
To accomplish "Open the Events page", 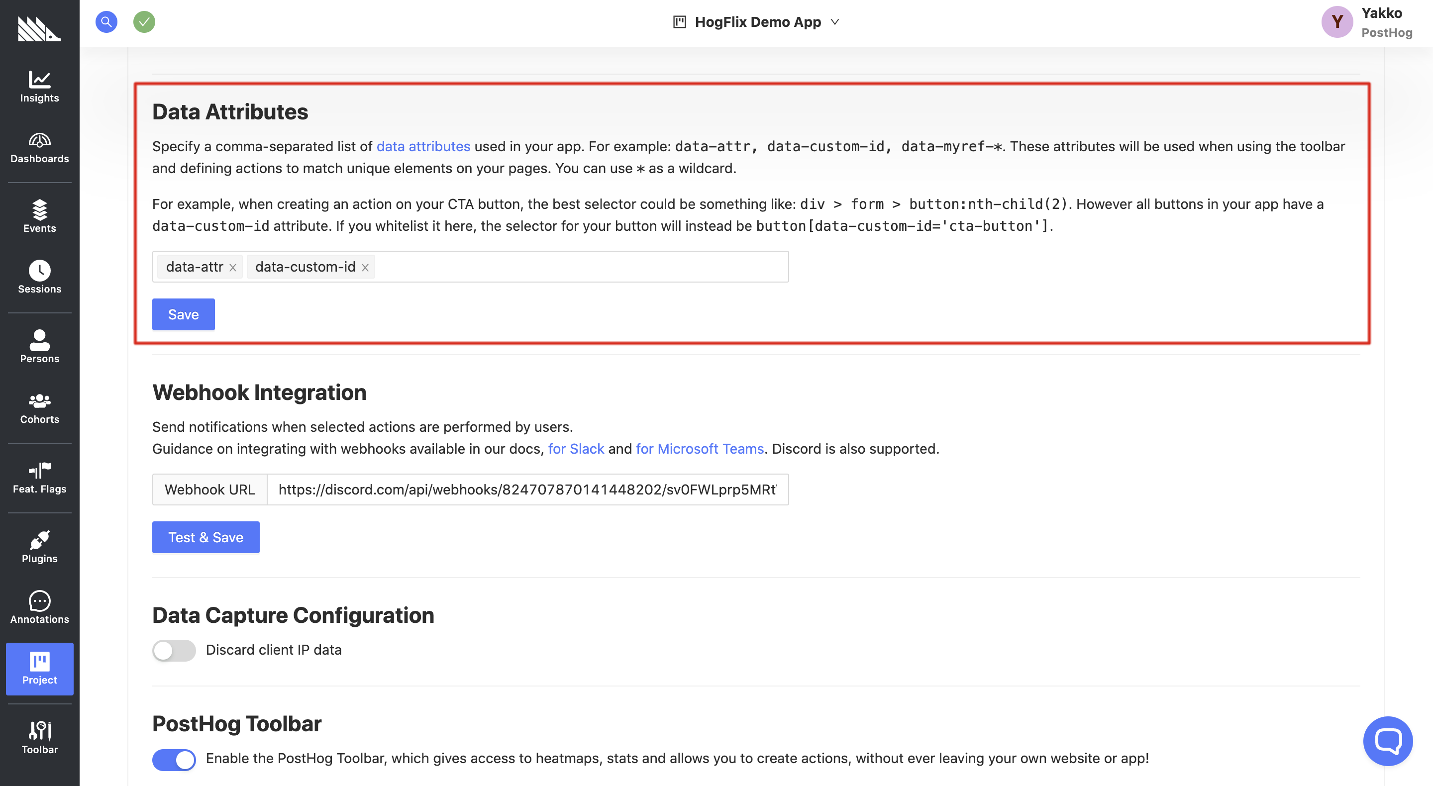I will [x=39, y=216].
